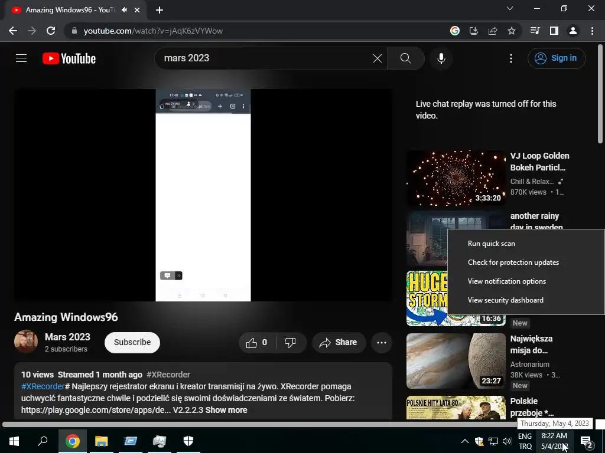Dislike the video with thumbs down
Viewport: 605px width, 453px height.
click(x=290, y=343)
